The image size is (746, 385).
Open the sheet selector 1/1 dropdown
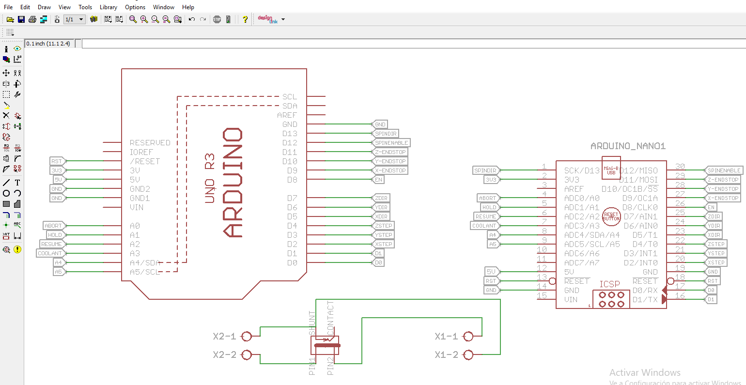[x=75, y=19]
